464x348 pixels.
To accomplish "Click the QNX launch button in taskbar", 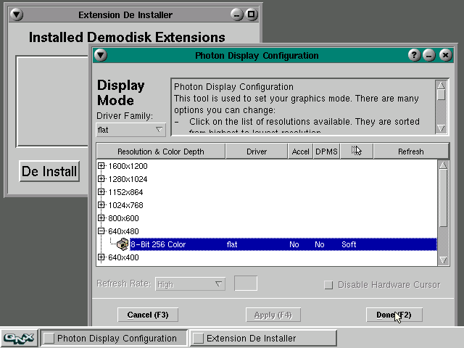I will pyautogui.click(x=19, y=338).
